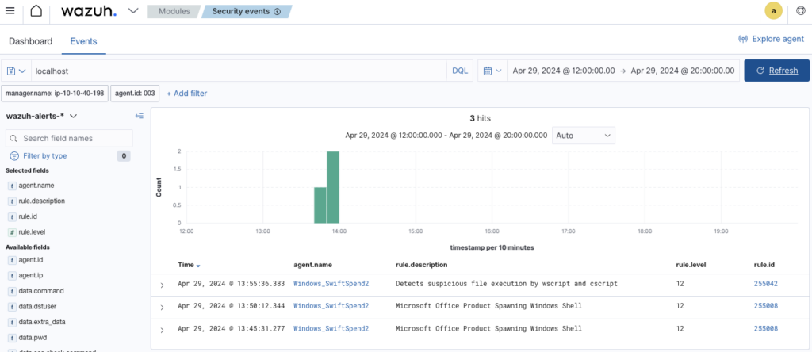The image size is (812, 352).
Task: Select the agent.name selected field
Action: (36, 186)
